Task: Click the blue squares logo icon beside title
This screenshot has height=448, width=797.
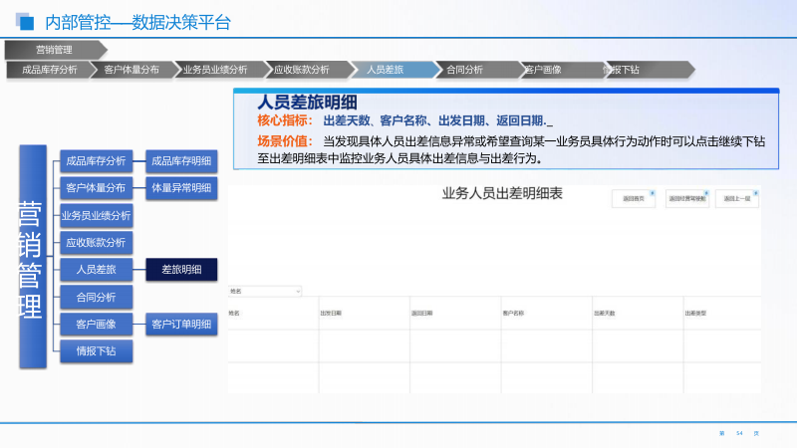Action: point(25,22)
